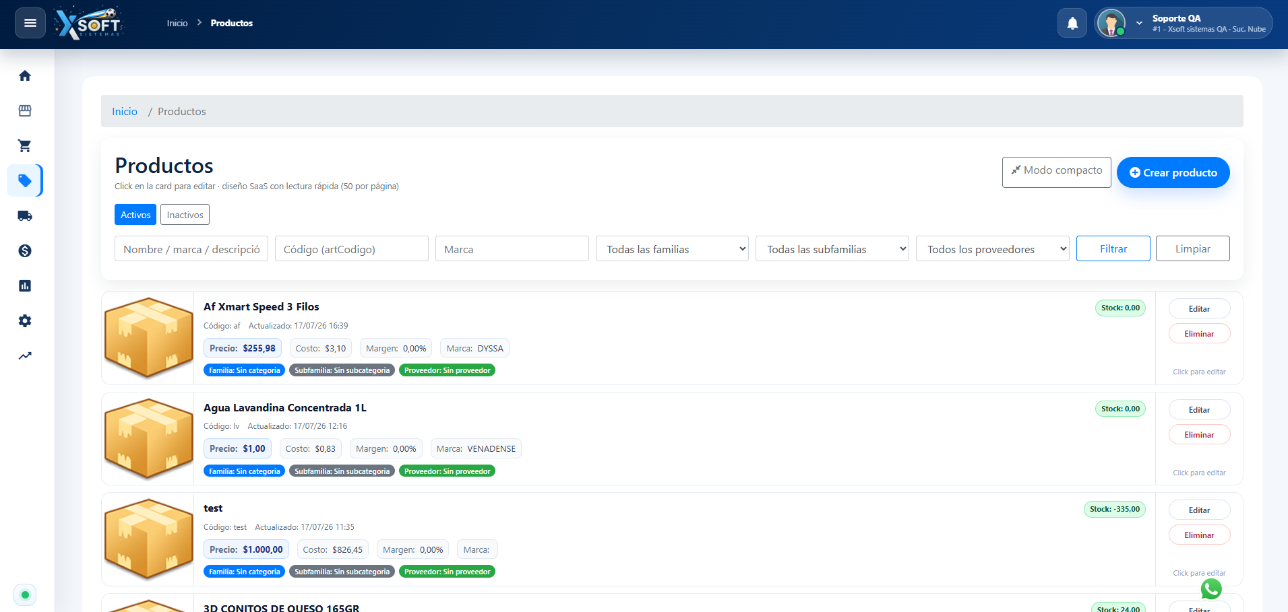This screenshot has width=1288, height=612.
Task: Edit the test product
Action: [1199, 510]
